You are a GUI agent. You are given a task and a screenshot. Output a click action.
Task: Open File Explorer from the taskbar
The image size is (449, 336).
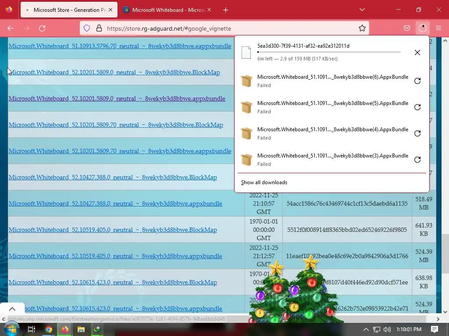[x=81, y=329]
